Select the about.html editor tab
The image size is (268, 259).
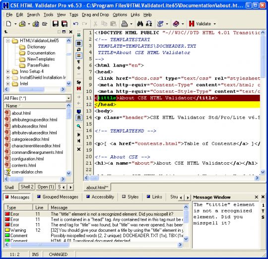tap(97, 188)
